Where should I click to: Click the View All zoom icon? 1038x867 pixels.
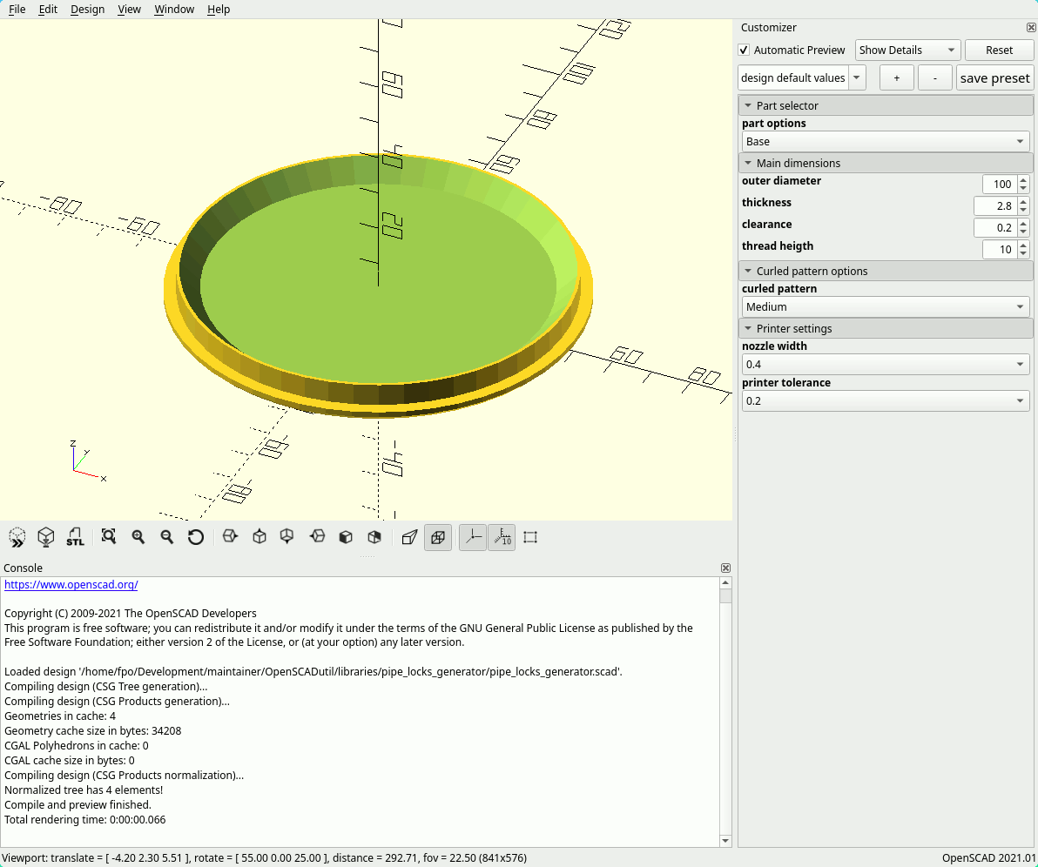(109, 537)
